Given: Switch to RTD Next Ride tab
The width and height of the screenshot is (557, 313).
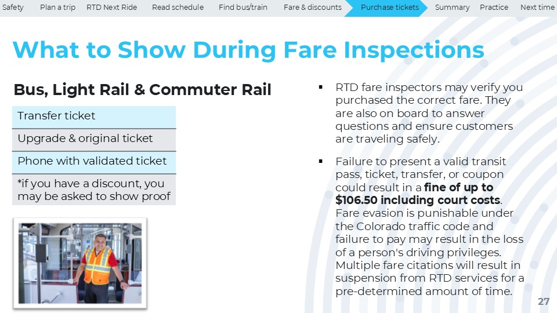Looking at the screenshot, I should pyautogui.click(x=111, y=8).
